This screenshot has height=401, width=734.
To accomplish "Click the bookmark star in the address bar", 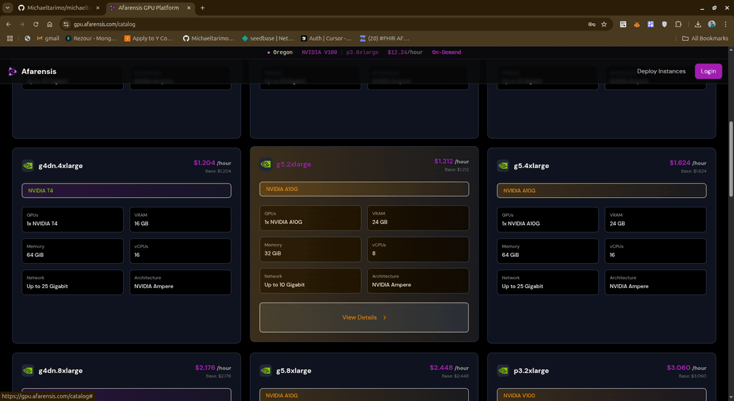I will [604, 23].
